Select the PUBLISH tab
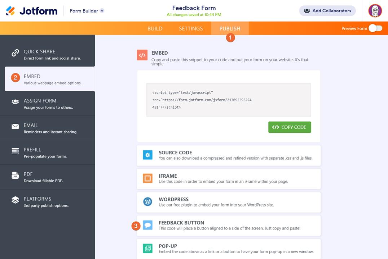 230,28
